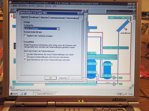Click the red thermometer icon at top left
The height and width of the screenshot is (111, 149).
pos(13,16)
